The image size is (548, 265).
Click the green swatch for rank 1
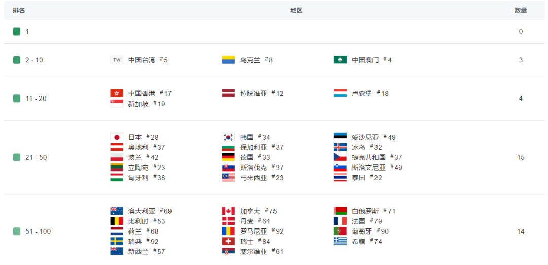tap(17, 31)
